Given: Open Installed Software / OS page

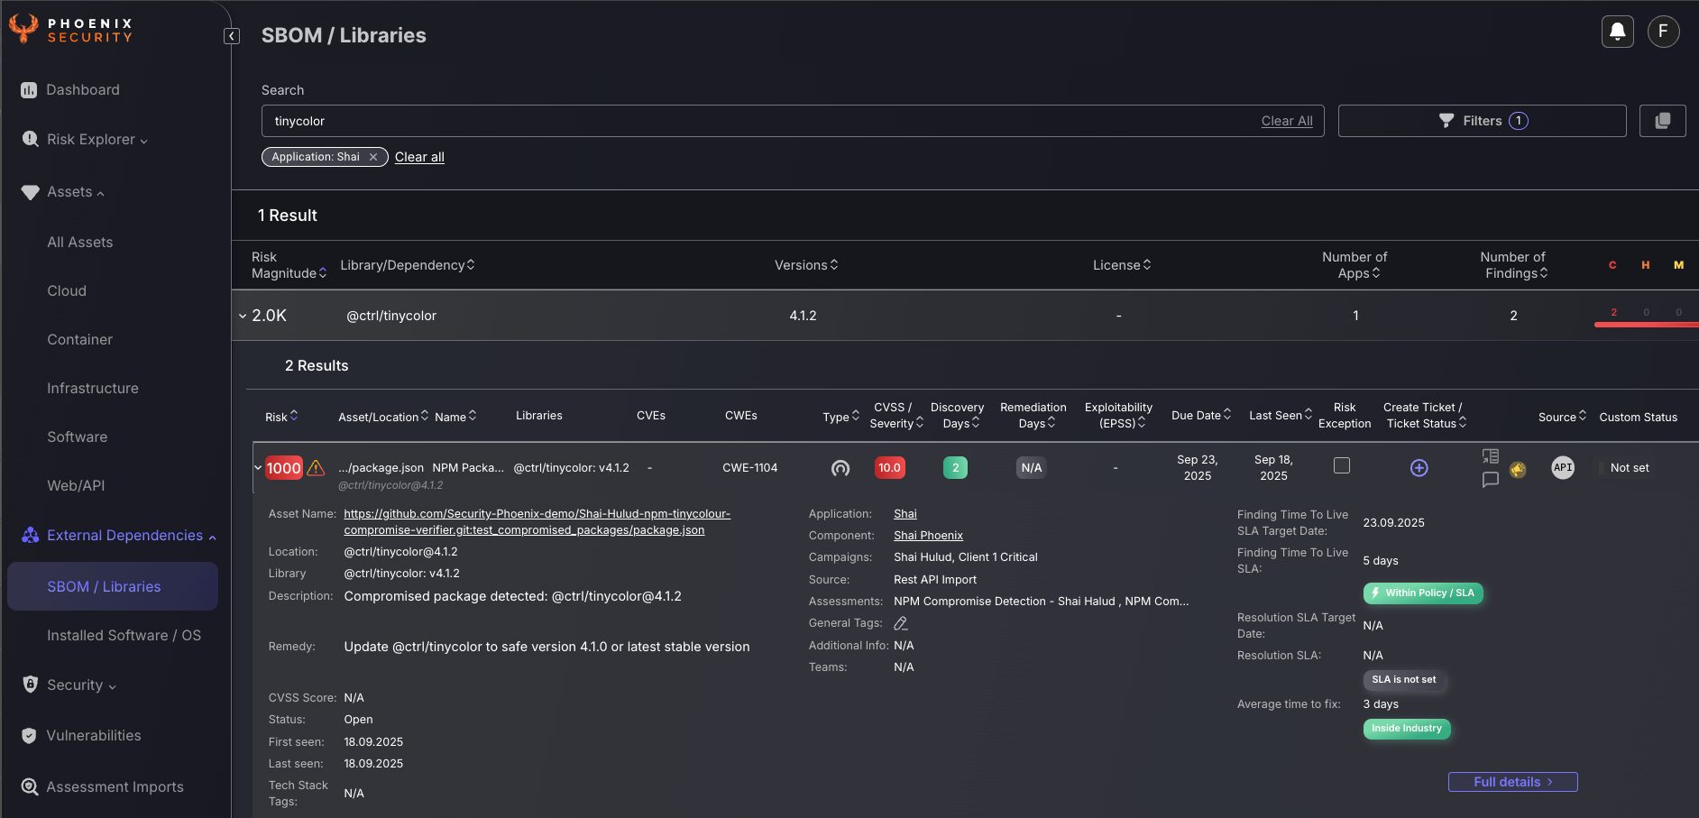Looking at the screenshot, I should point(124,636).
